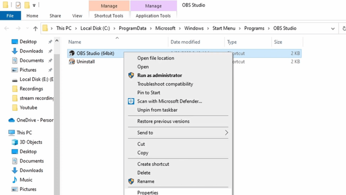346x195 pixels.
Task: Go back with the Back arrow
Action: (x=7, y=28)
